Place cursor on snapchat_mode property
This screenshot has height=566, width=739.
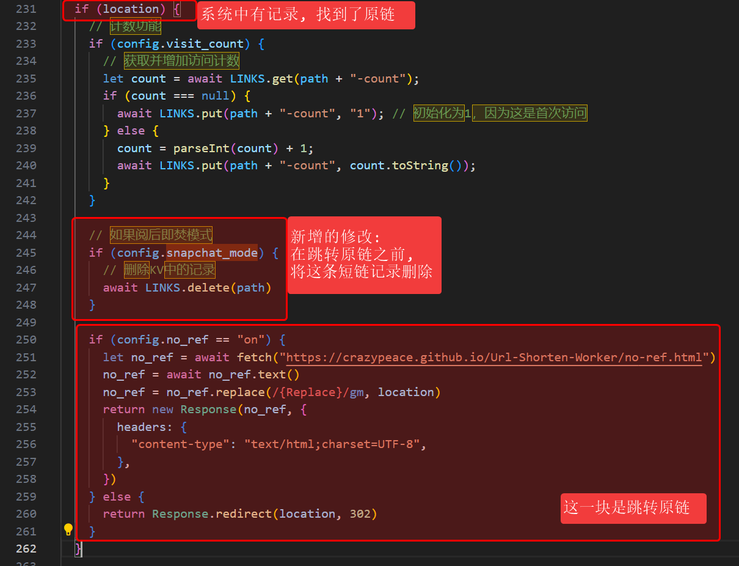tap(212, 253)
